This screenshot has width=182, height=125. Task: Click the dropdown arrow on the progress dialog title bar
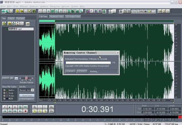pyautogui.click(x=117, y=53)
